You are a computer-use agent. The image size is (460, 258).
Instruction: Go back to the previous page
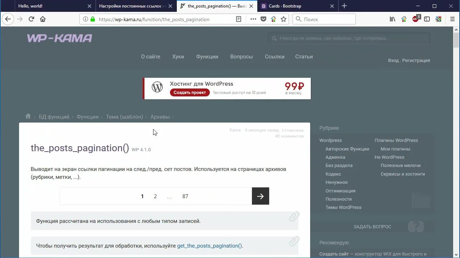tap(8, 19)
